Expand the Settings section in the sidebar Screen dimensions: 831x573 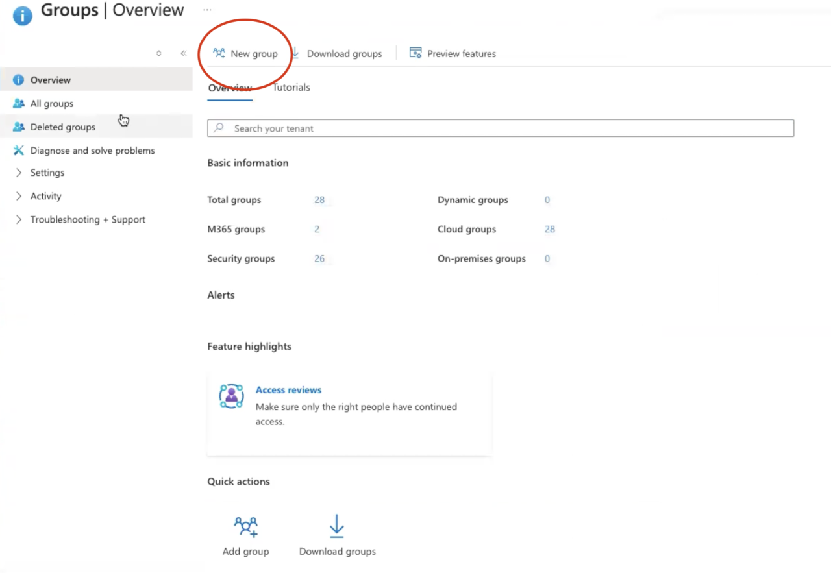click(x=19, y=173)
